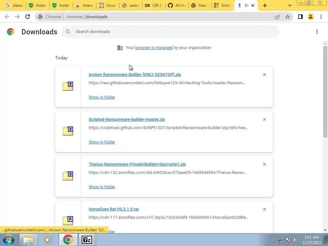Open Thanos-Ransomware-Private zip link
The height and width of the screenshot is (246, 328).
(x=137, y=164)
